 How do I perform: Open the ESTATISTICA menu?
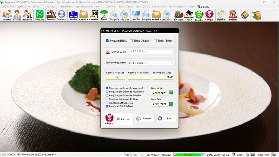point(159,6)
